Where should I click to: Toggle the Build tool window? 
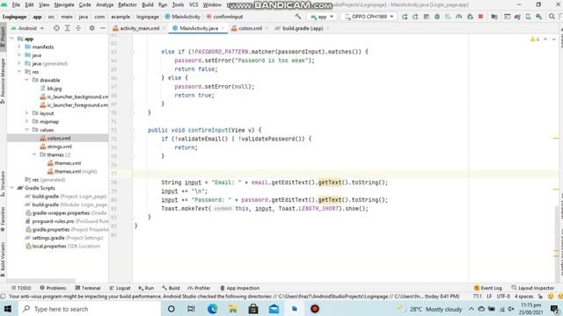point(171,288)
